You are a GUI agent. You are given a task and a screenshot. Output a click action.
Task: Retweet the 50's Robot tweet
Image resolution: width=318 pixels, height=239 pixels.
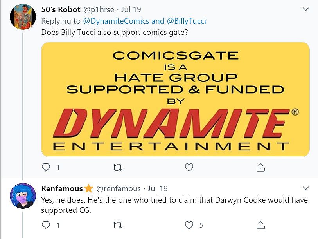tap(117, 168)
